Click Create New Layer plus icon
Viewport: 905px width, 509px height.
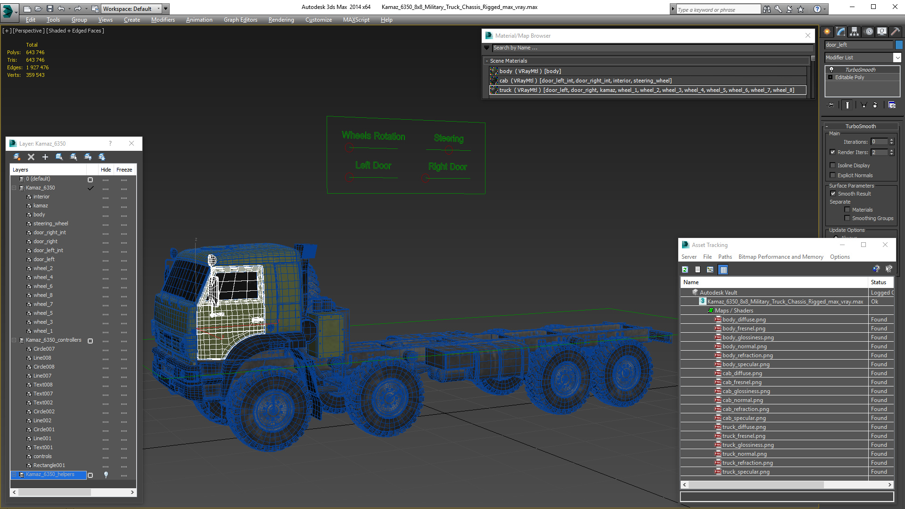pyautogui.click(x=45, y=157)
